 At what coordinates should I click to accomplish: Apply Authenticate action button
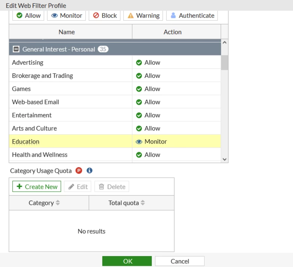pos(192,15)
